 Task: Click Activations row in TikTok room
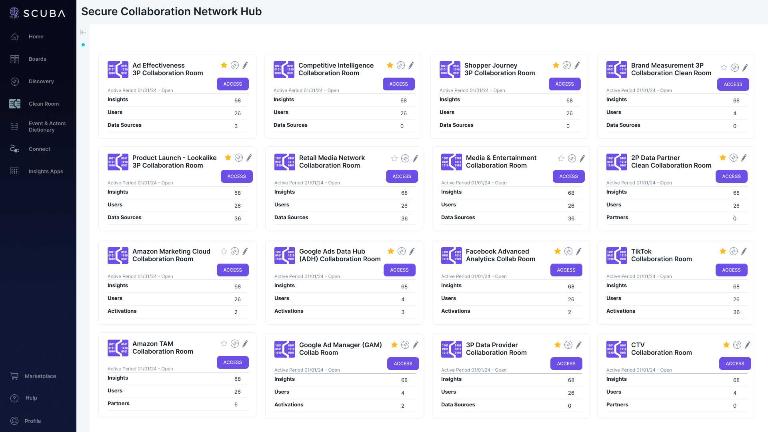(677, 312)
